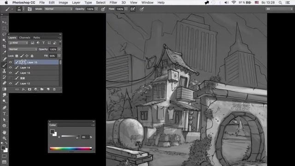
Task: Select the History Brush tool
Action: click(4, 77)
